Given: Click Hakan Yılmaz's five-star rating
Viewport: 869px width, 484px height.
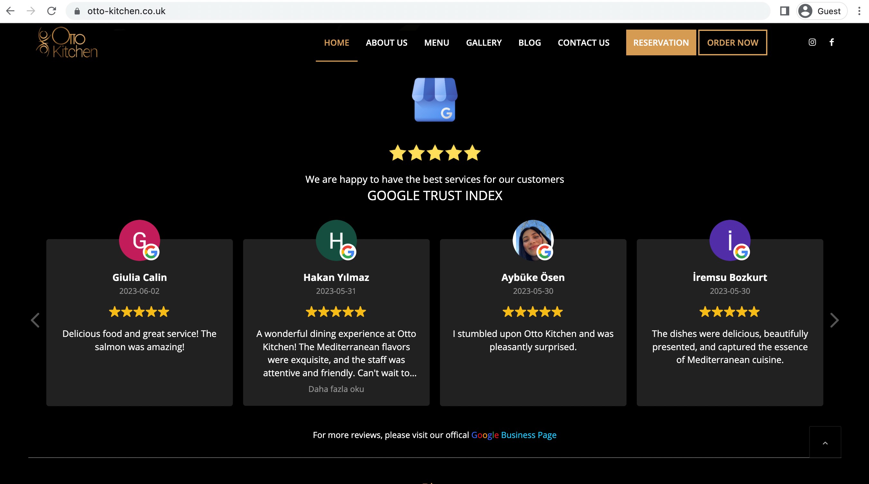Looking at the screenshot, I should coord(336,312).
